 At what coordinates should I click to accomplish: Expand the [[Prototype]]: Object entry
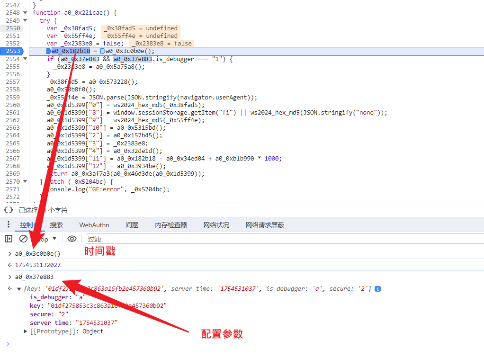coord(25,331)
